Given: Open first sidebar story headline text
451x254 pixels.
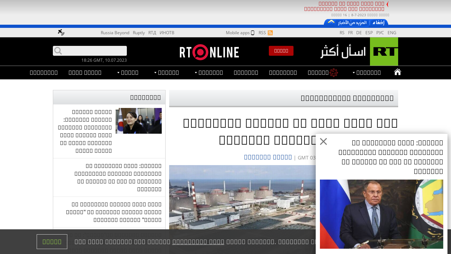Looking at the screenshot, I should (85, 131).
